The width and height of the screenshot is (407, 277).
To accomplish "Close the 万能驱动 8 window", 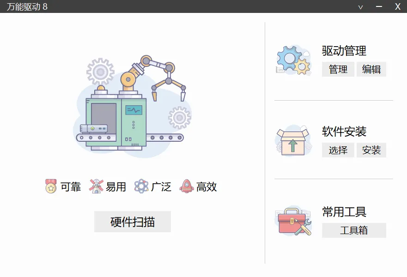I will pyautogui.click(x=398, y=6).
